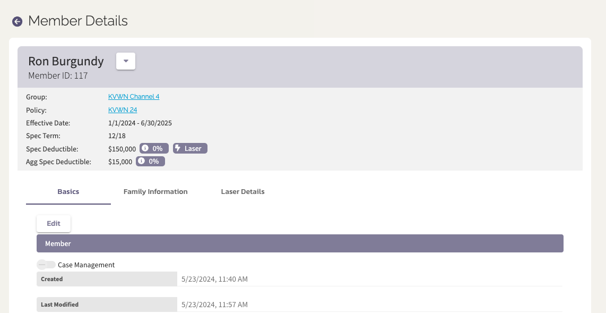This screenshot has height=313, width=606.
Task: Toggle the Case Management switch
Action: pos(46,265)
